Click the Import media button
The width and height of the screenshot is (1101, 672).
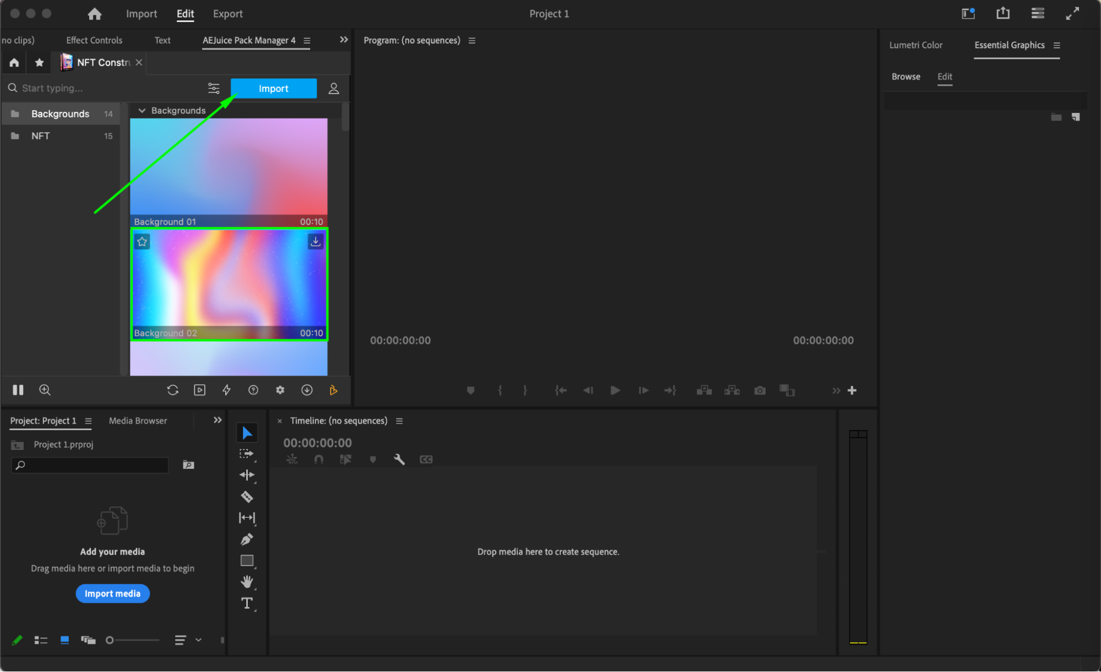pos(112,593)
